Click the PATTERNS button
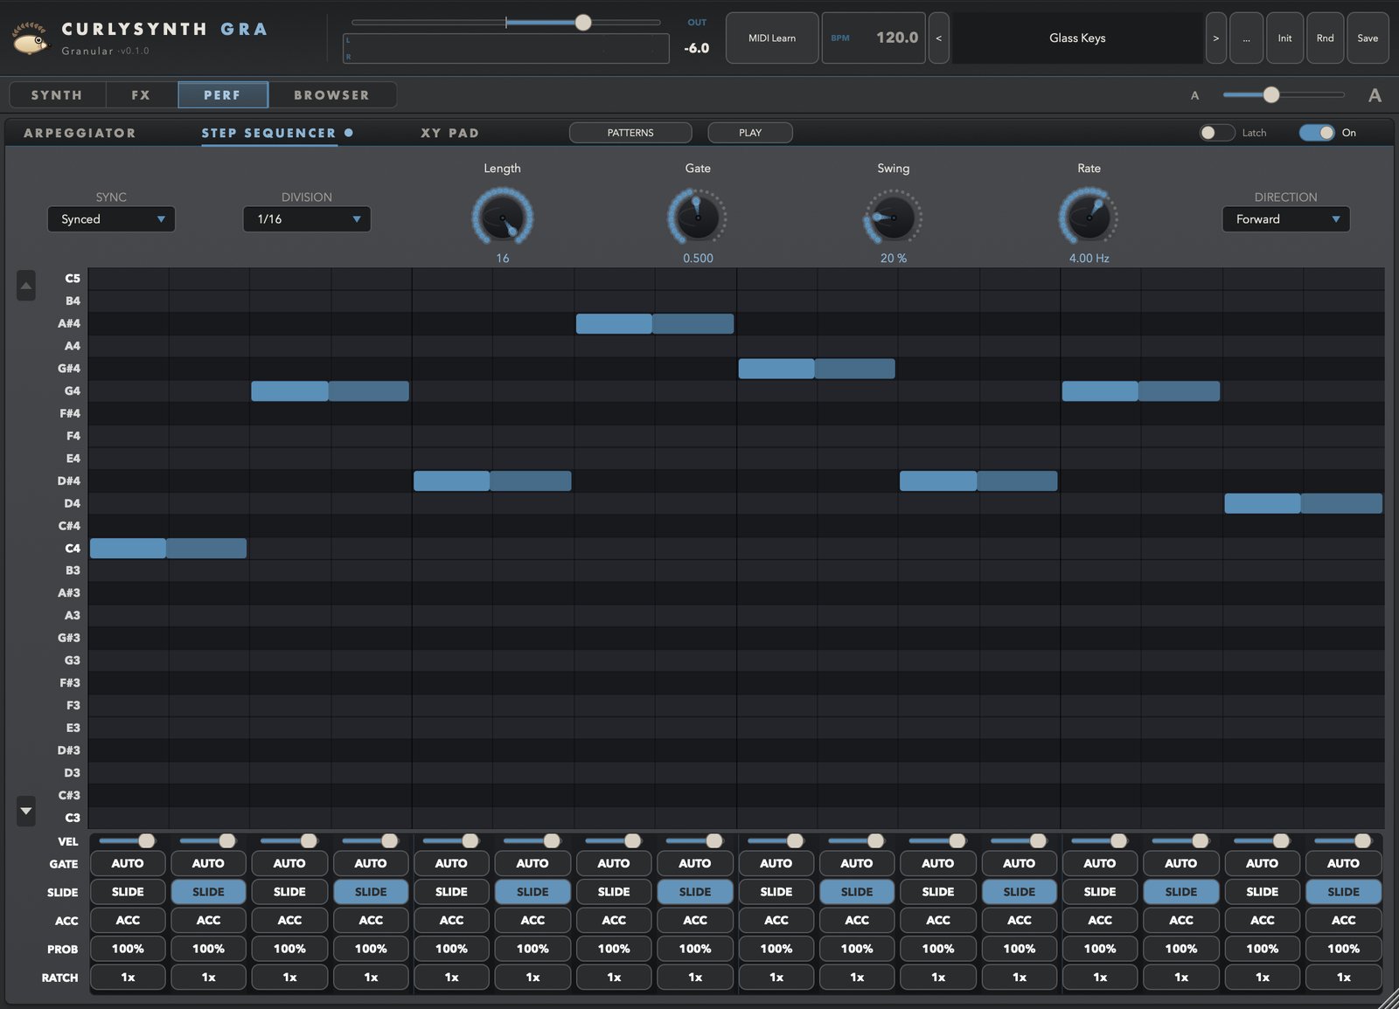Image resolution: width=1399 pixels, height=1009 pixels. click(x=630, y=133)
